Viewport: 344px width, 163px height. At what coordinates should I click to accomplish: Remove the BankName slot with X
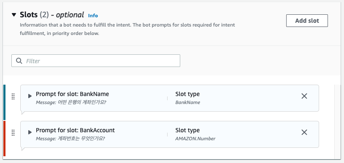point(304,96)
